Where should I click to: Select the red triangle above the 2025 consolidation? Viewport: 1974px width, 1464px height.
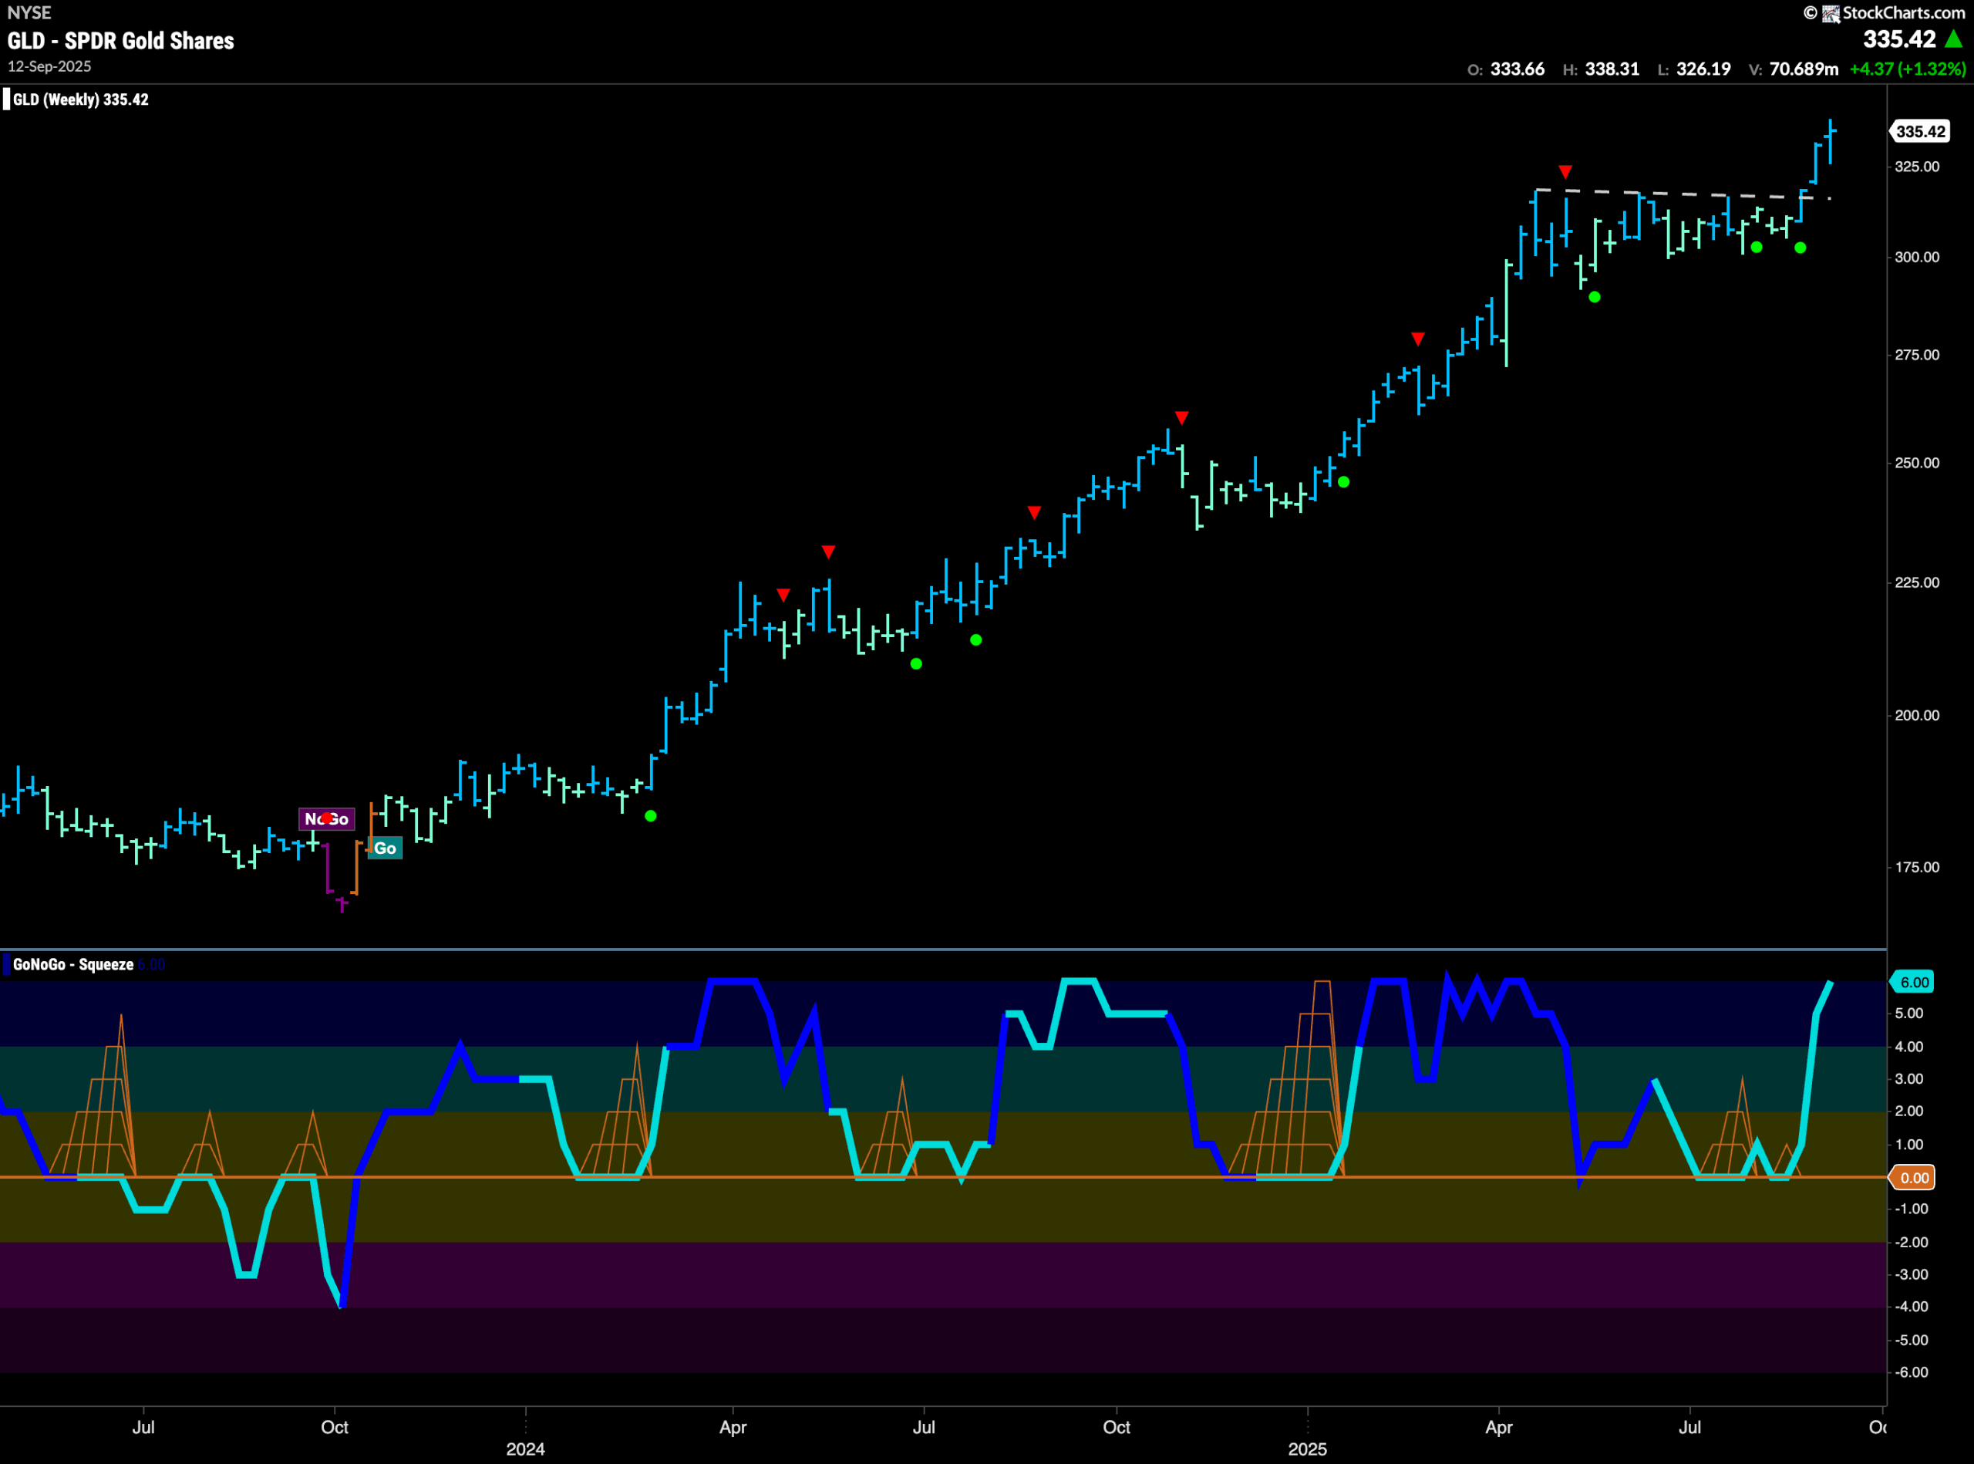coord(1565,171)
